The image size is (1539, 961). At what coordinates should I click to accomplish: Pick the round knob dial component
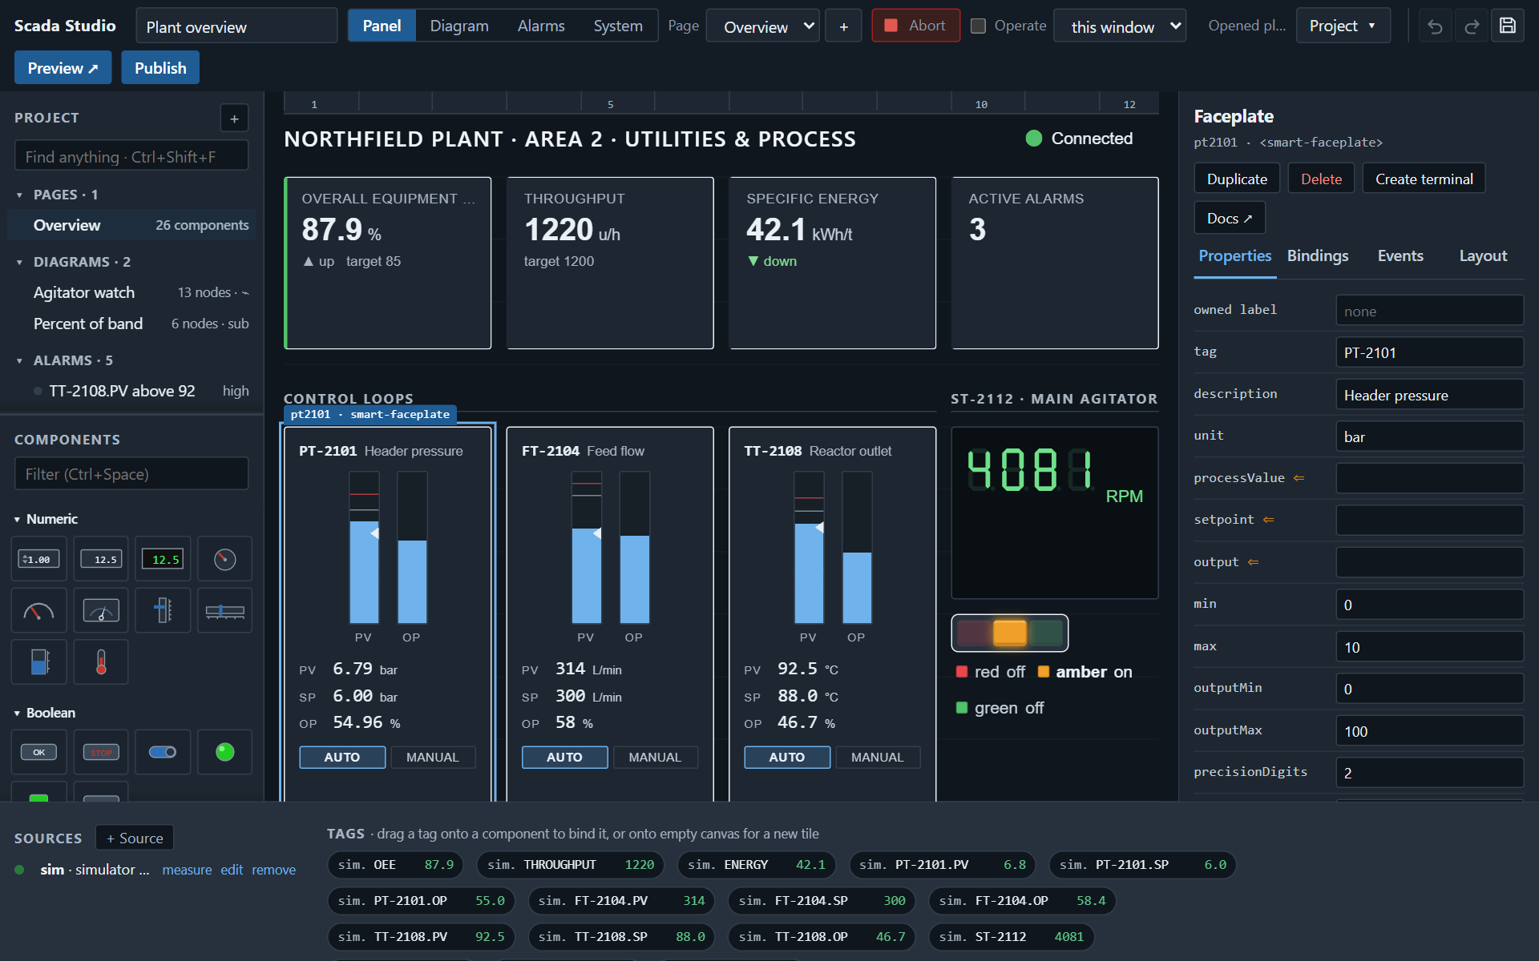click(224, 559)
